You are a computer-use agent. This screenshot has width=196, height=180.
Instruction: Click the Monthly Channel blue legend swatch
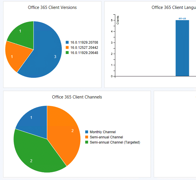tap(87, 132)
